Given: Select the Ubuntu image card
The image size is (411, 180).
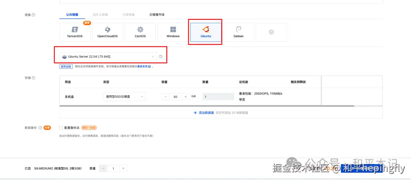Looking at the screenshot, I should point(206,32).
